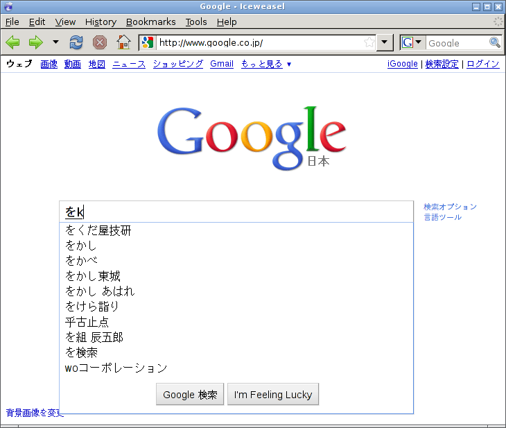Open the URL history dropdown arrow
This screenshot has width=506, height=428.
[x=384, y=42]
